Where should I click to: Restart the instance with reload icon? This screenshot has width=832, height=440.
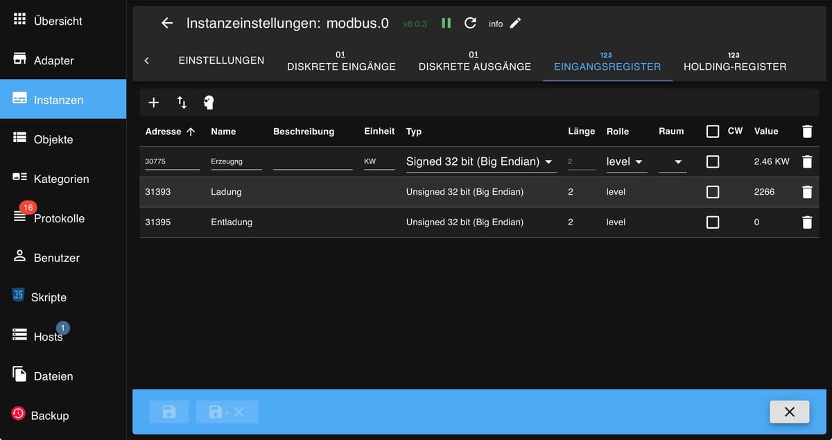click(470, 23)
